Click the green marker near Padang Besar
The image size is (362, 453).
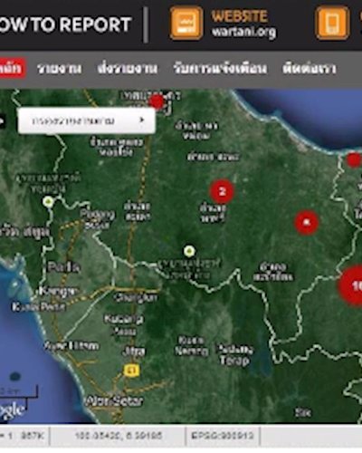[48, 201]
